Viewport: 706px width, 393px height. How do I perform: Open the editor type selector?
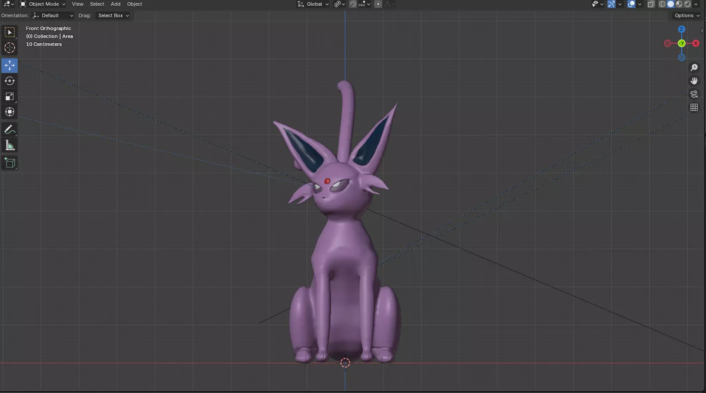tap(8, 4)
